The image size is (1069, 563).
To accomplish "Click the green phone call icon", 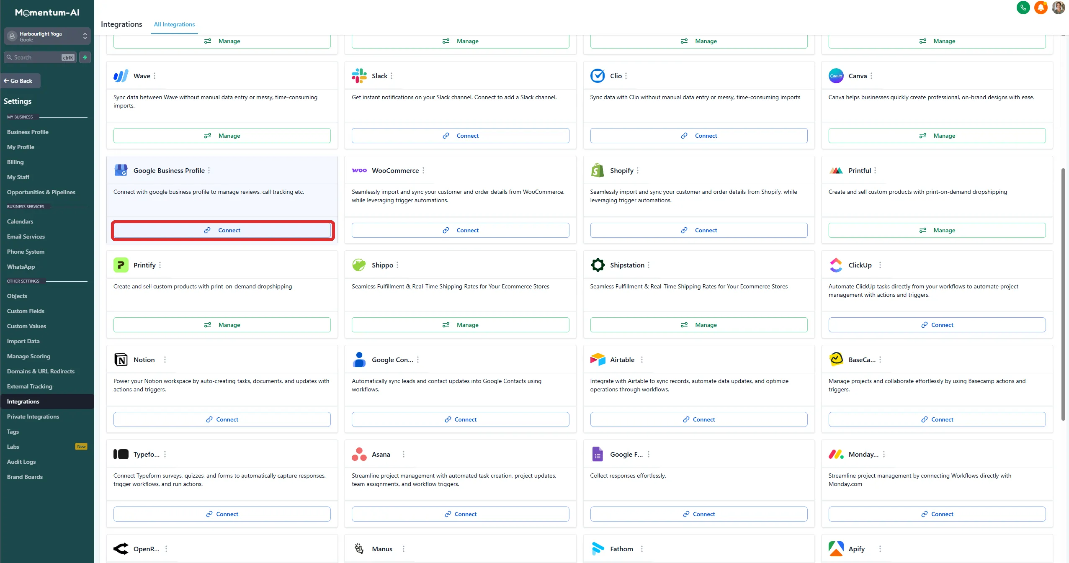I will coord(1023,8).
